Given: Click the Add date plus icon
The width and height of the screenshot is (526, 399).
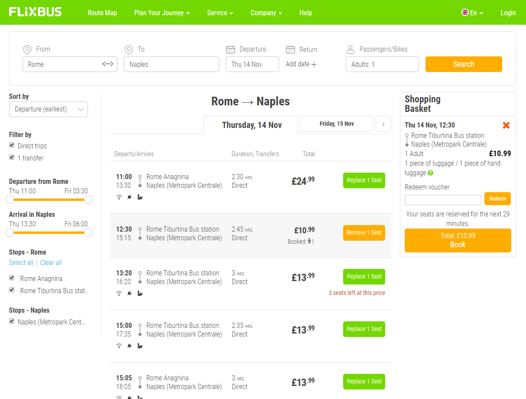Looking at the screenshot, I should click(314, 64).
